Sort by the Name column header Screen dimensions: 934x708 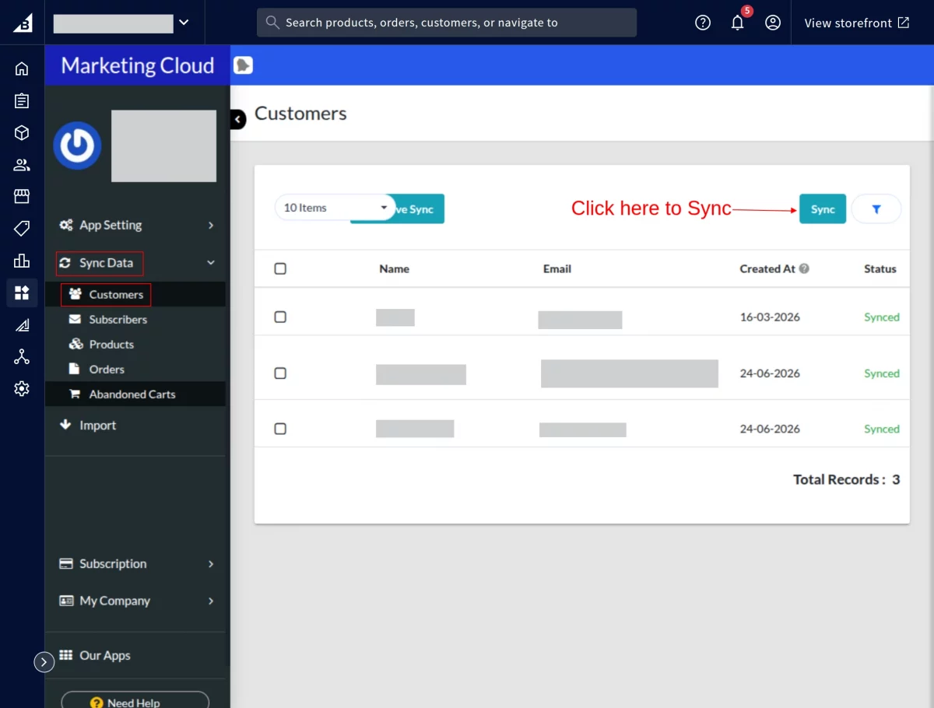click(x=394, y=268)
